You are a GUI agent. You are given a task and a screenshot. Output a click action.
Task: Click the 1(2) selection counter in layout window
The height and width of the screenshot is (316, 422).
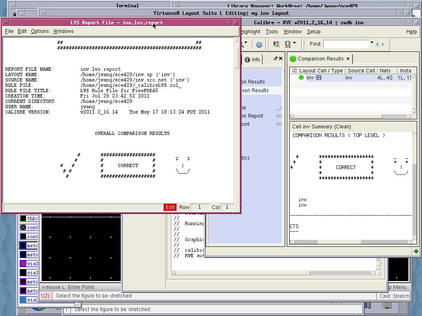[45, 296]
